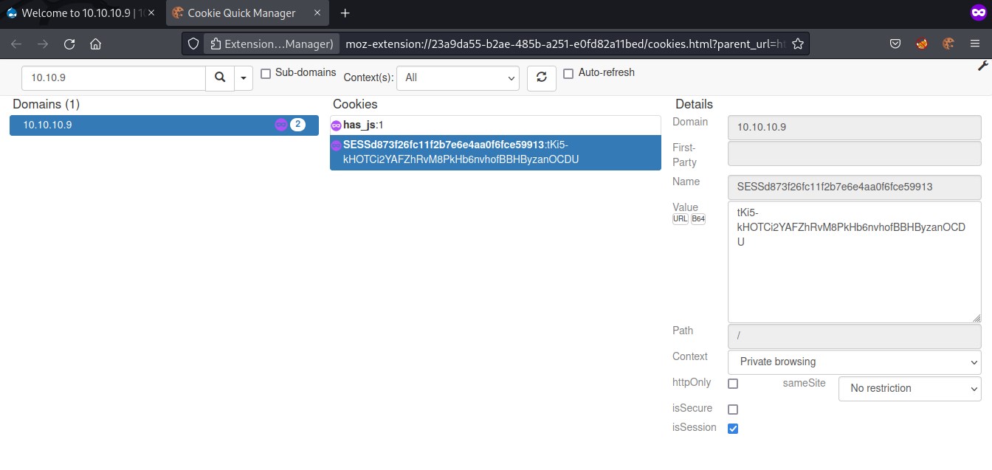Click the B64 decode badge
Image resolution: width=992 pixels, height=470 pixels.
(698, 220)
